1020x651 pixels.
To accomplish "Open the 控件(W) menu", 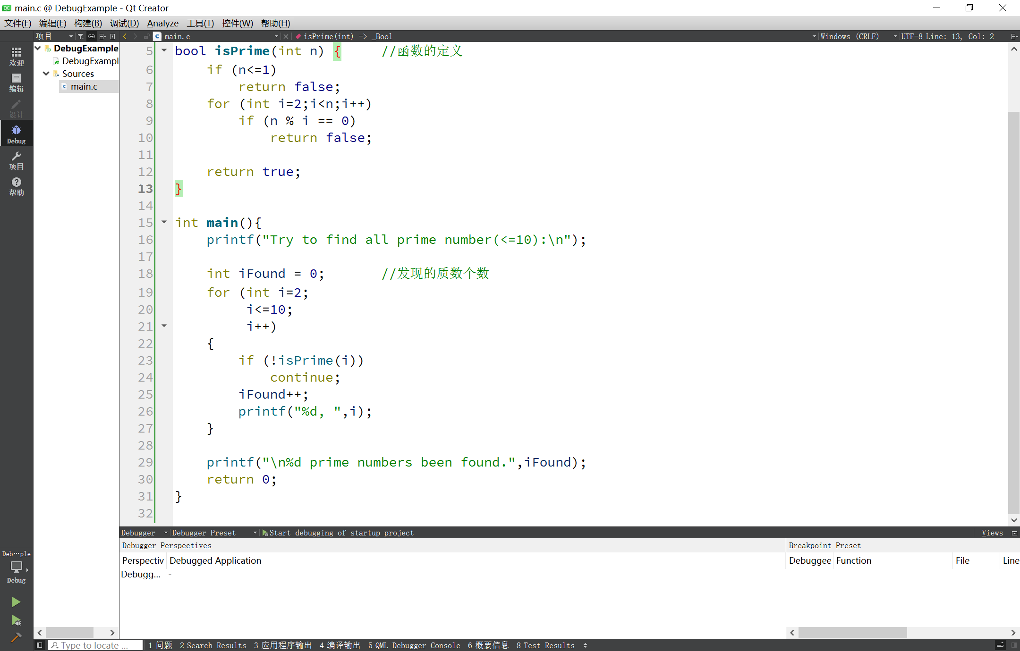I will [237, 23].
